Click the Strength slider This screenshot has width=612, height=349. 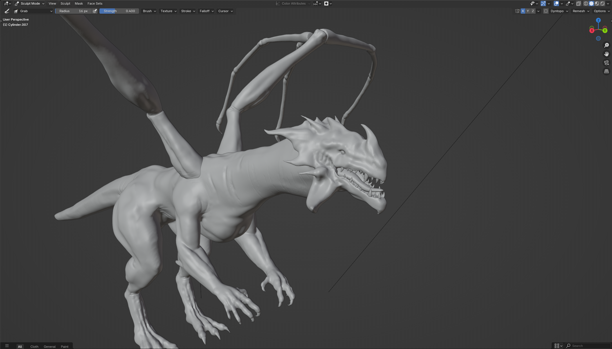(119, 11)
